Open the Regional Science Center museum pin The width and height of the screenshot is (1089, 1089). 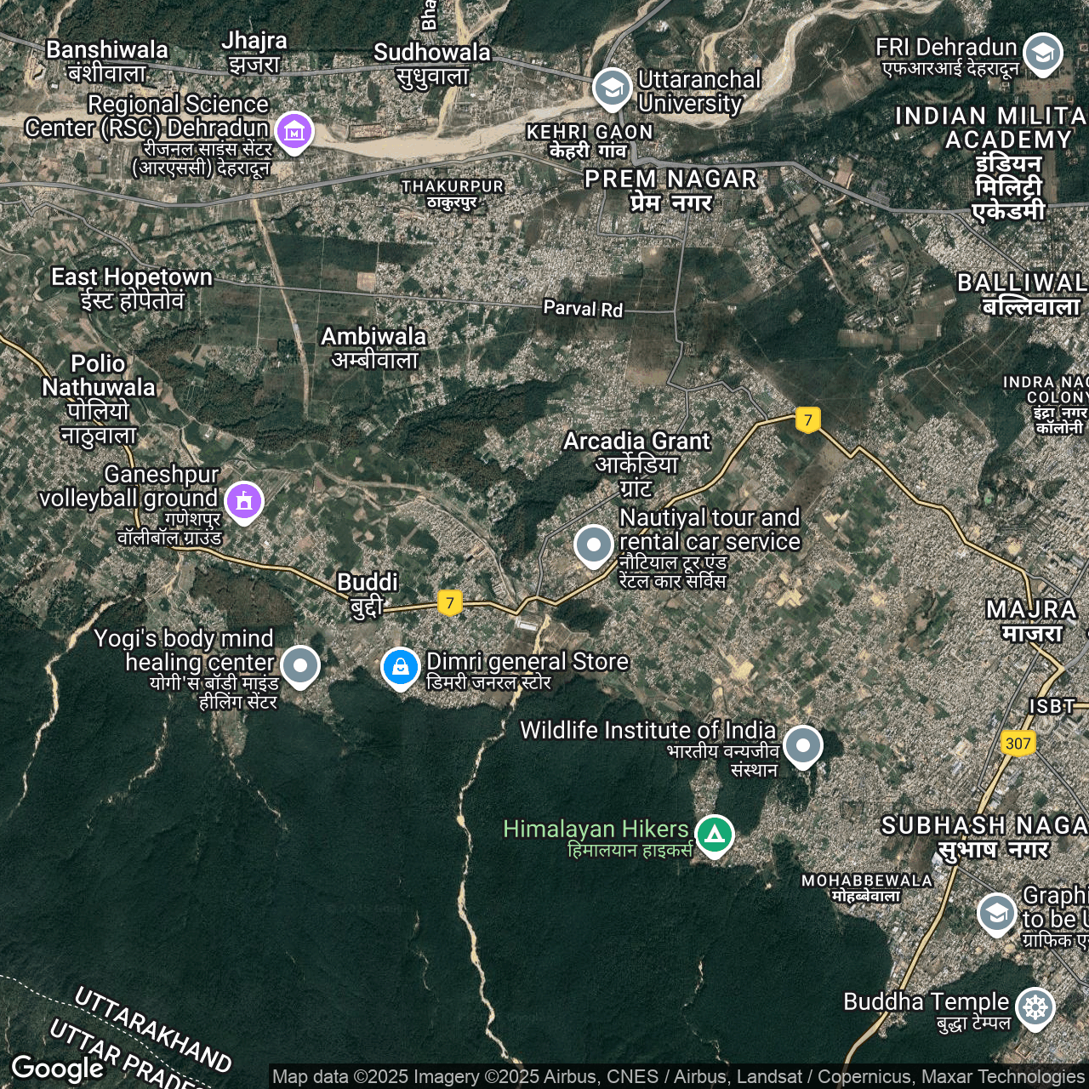294,132
